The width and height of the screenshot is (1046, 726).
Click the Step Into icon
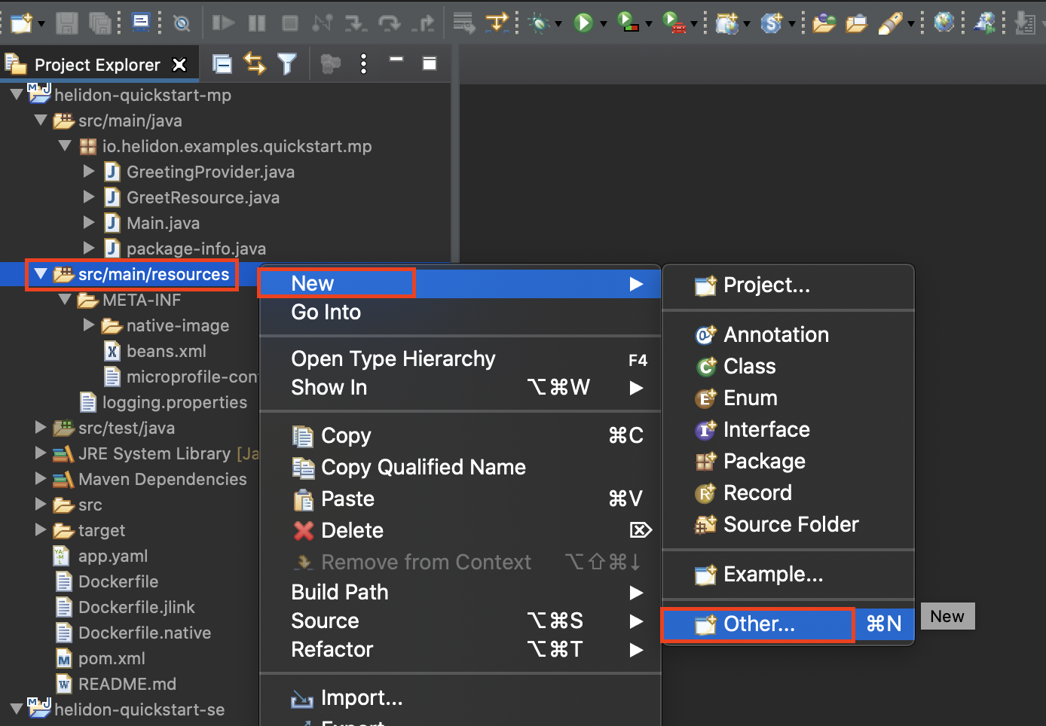click(356, 23)
